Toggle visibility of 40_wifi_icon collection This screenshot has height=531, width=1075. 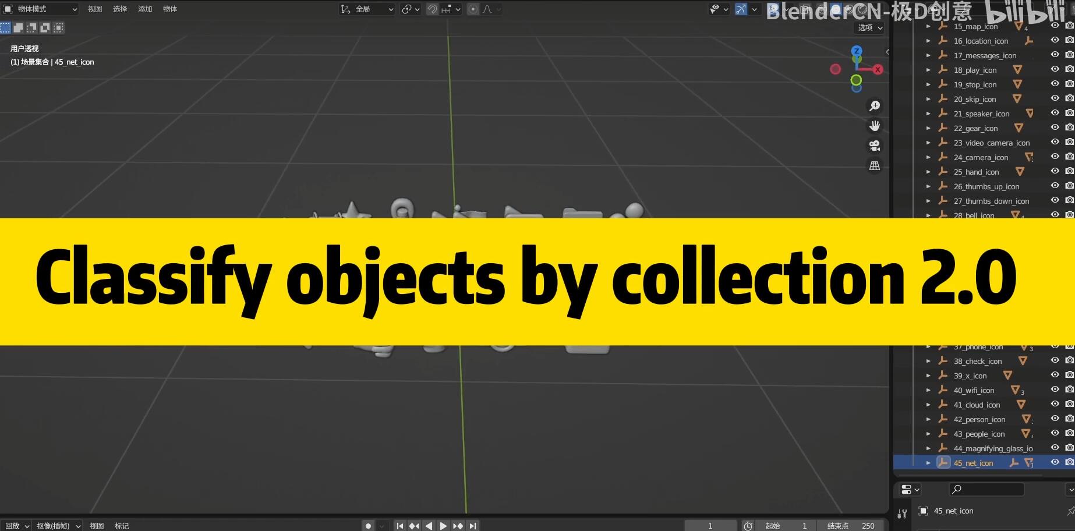tap(1055, 390)
